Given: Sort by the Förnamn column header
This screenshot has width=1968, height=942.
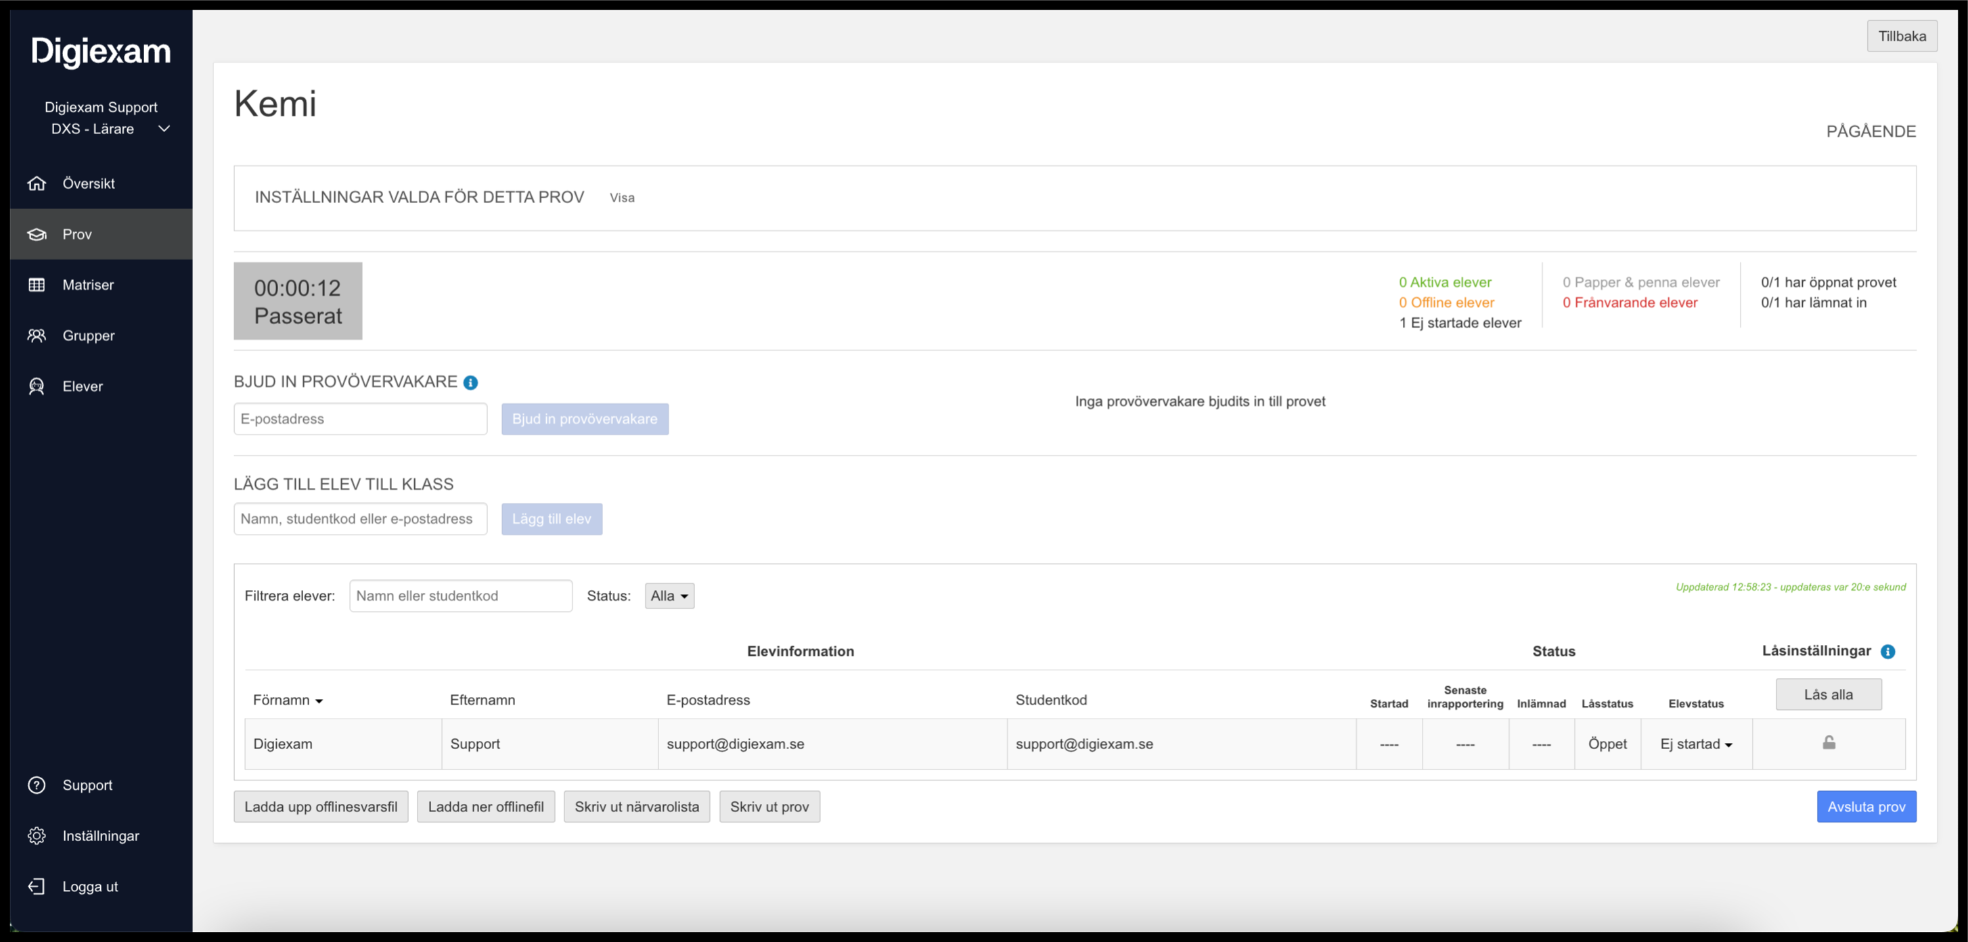Looking at the screenshot, I should (x=288, y=700).
